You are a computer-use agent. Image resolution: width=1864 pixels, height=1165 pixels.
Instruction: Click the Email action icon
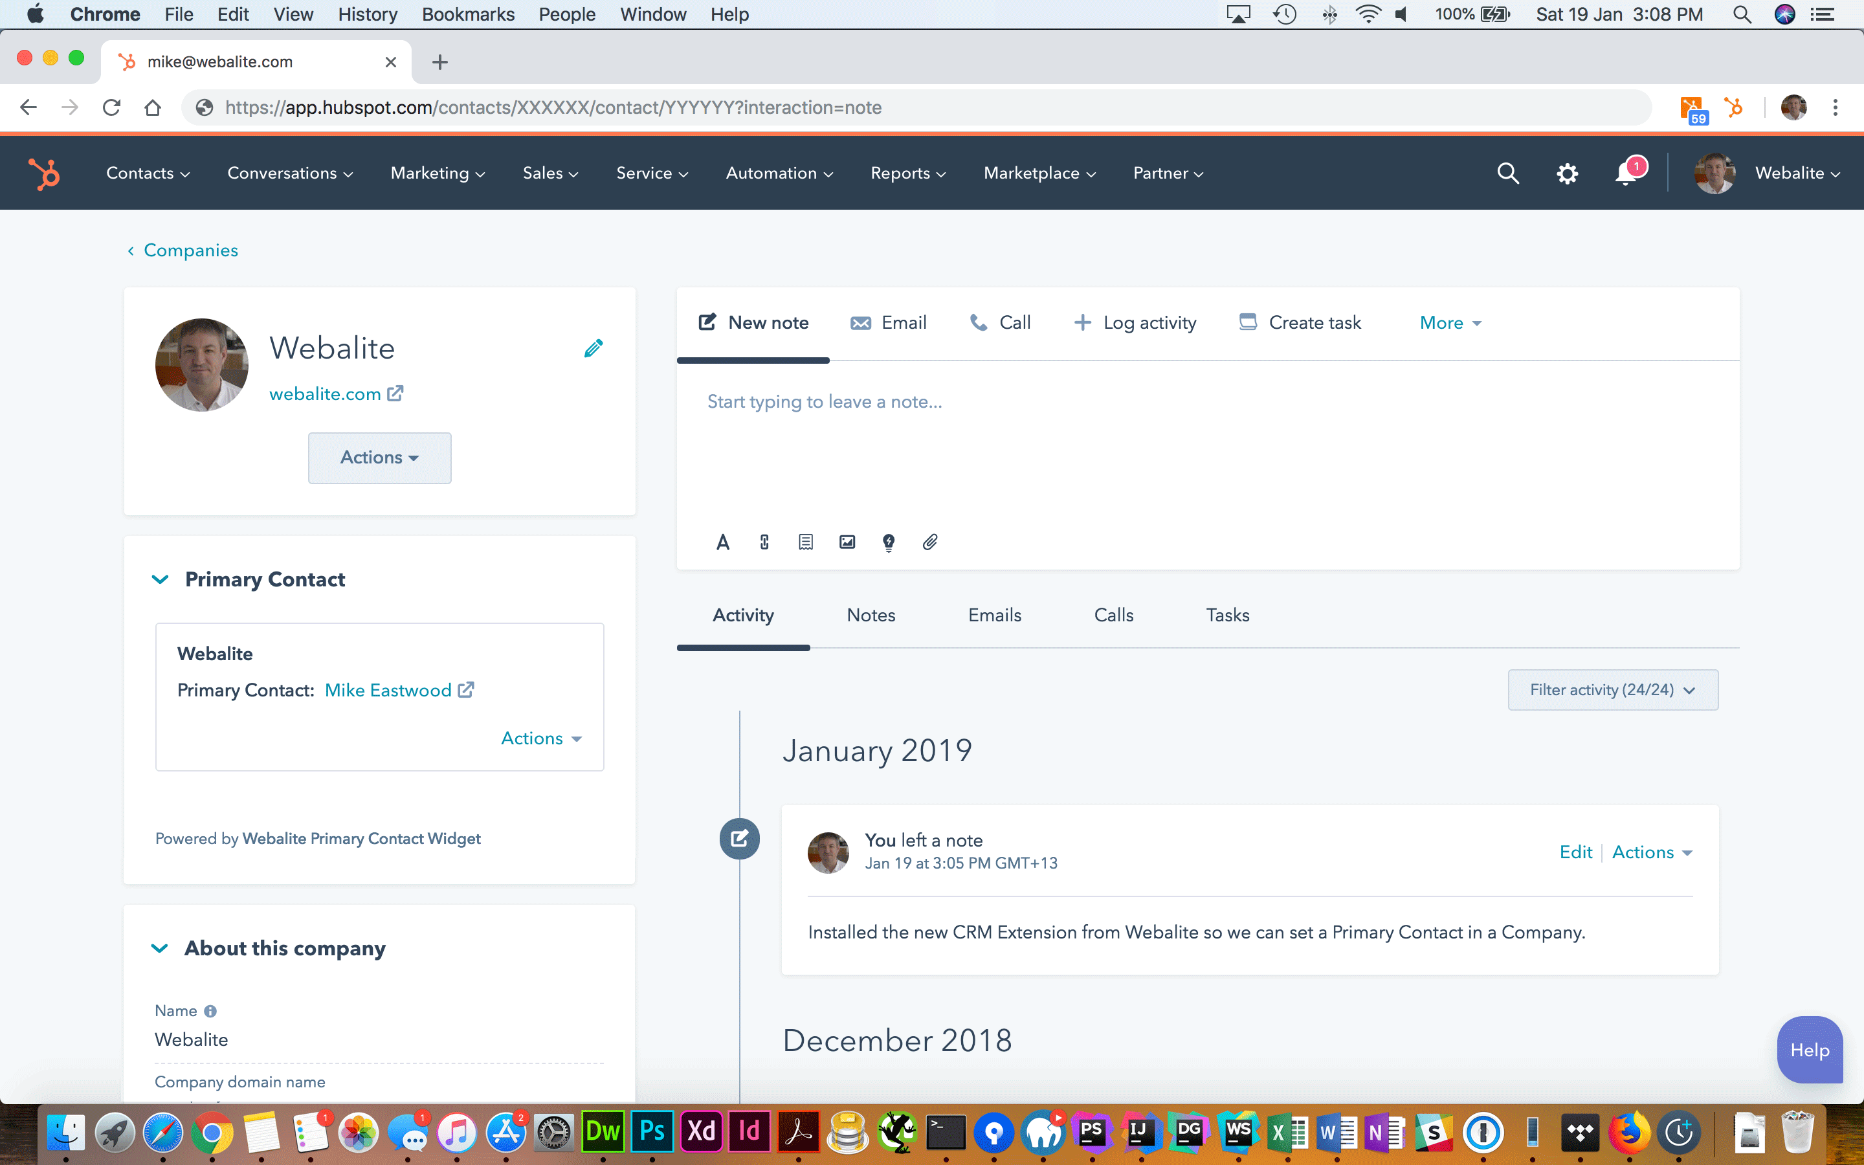tap(860, 324)
